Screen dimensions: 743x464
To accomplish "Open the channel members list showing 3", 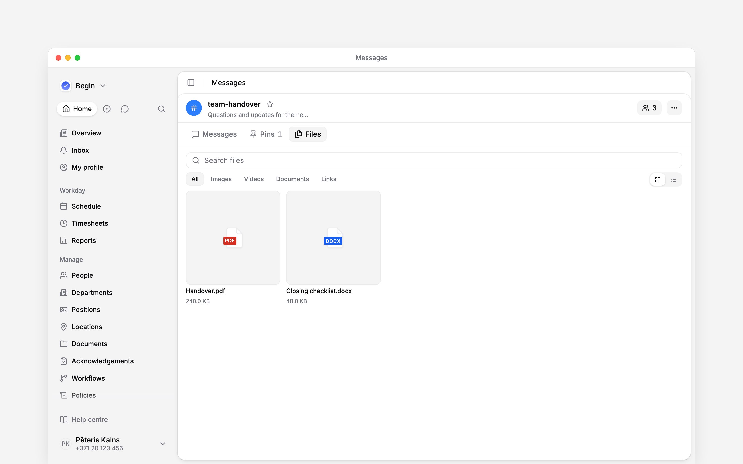I will pos(649,108).
